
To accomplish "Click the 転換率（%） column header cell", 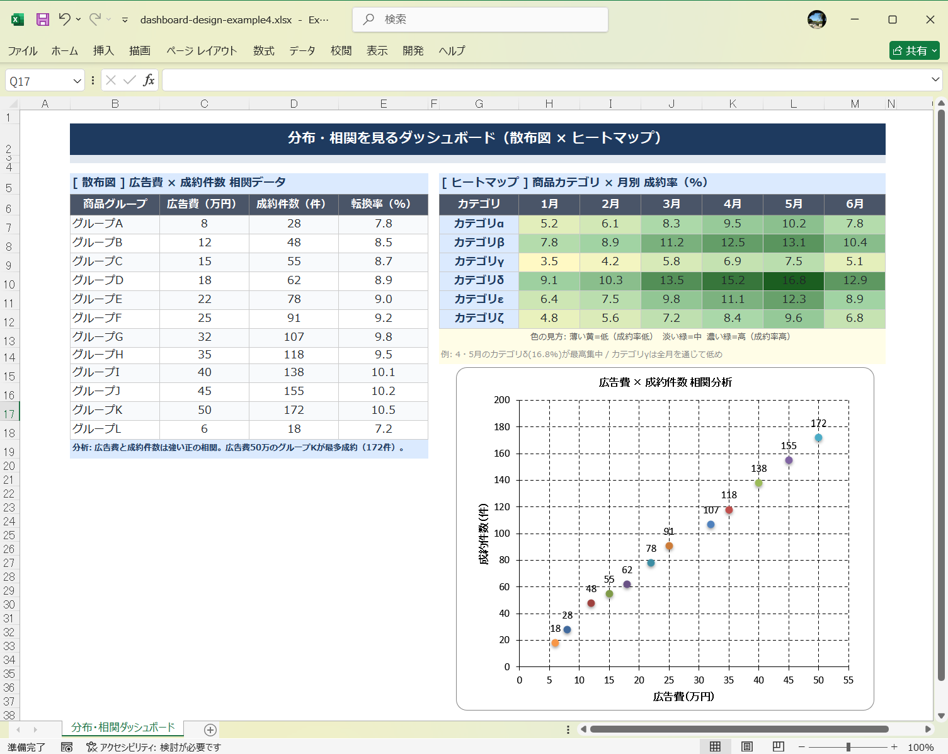I will (383, 204).
